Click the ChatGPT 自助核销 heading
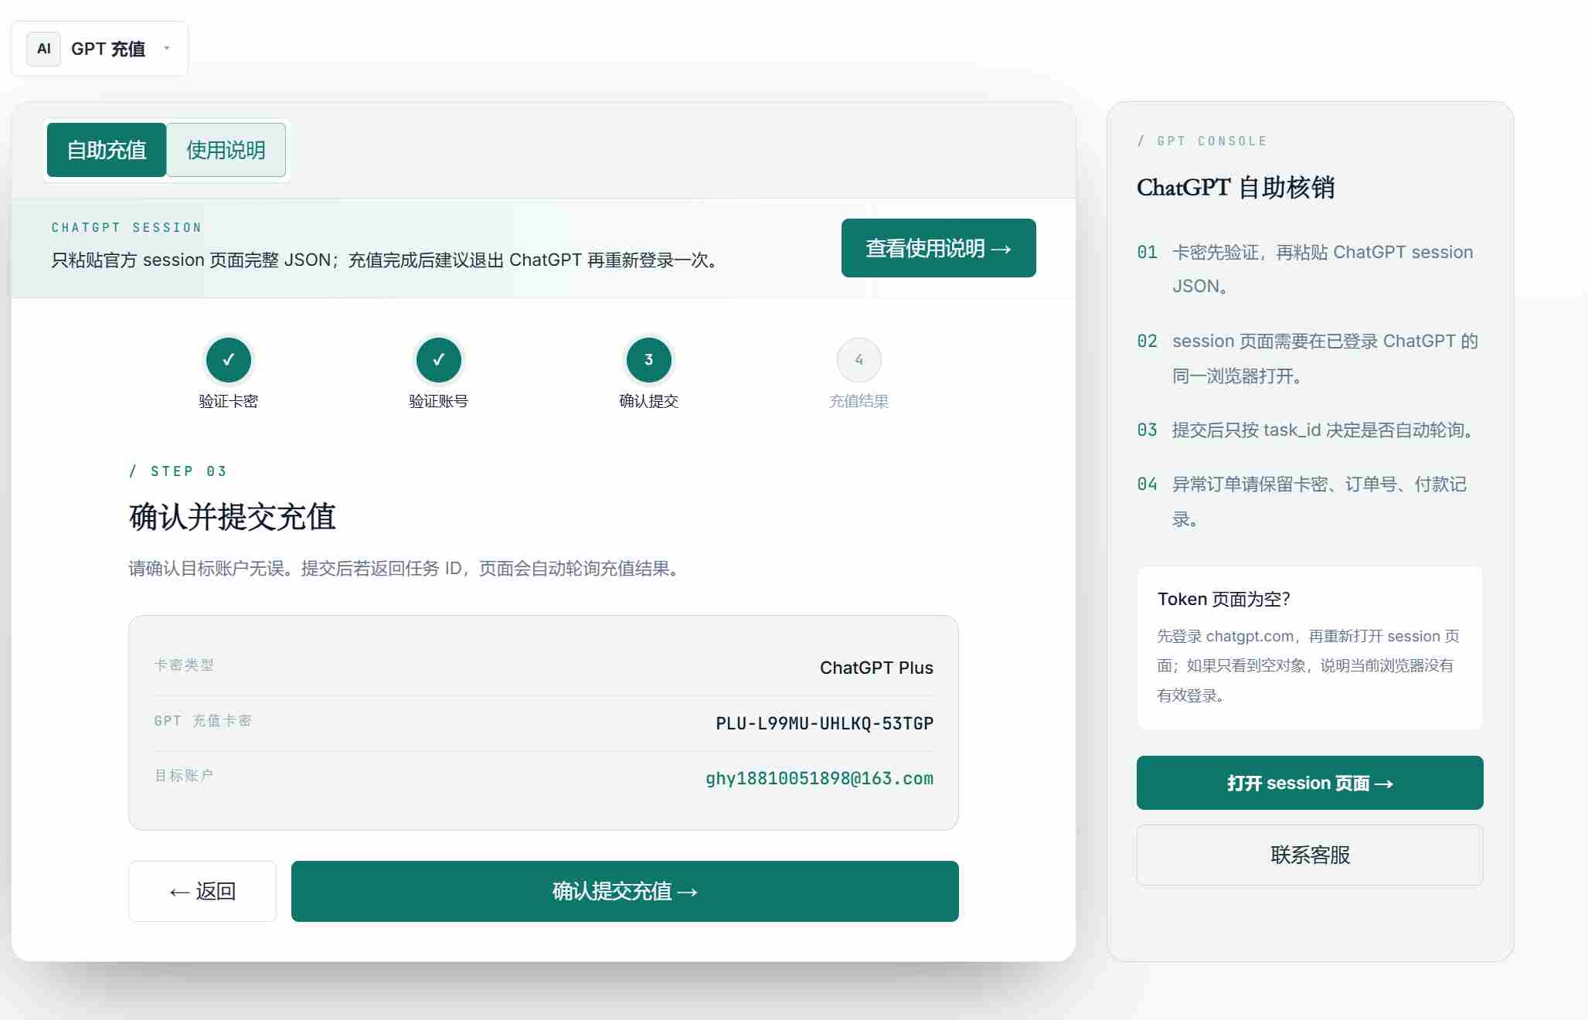Viewport: 1588px width, 1020px height. (1236, 187)
